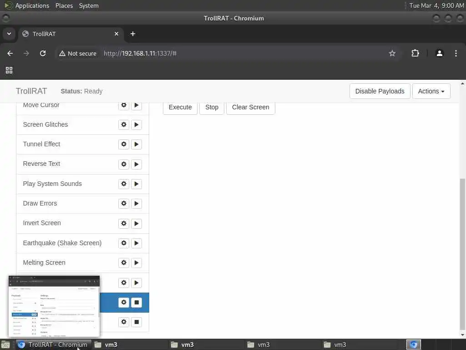Play the Melting Screen payload
466x350 pixels.
coord(137,262)
